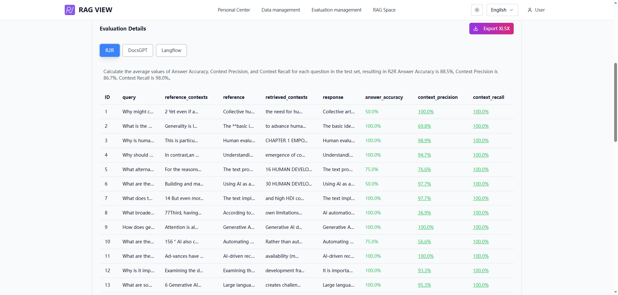
Task: Switch to the DocsGPT tab
Action: click(138, 50)
